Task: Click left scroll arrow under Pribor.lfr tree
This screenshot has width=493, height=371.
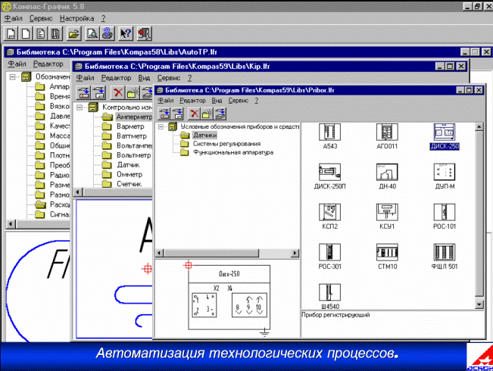Action: click(x=159, y=253)
